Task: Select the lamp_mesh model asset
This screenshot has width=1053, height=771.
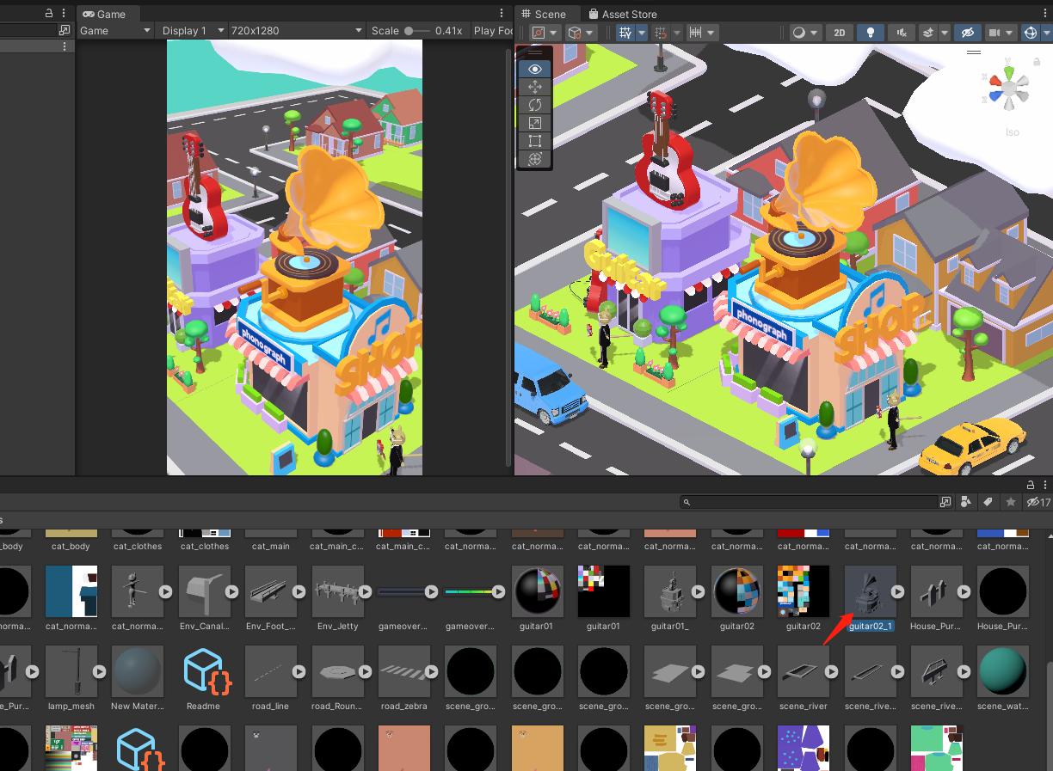Action: click(x=71, y=672)
